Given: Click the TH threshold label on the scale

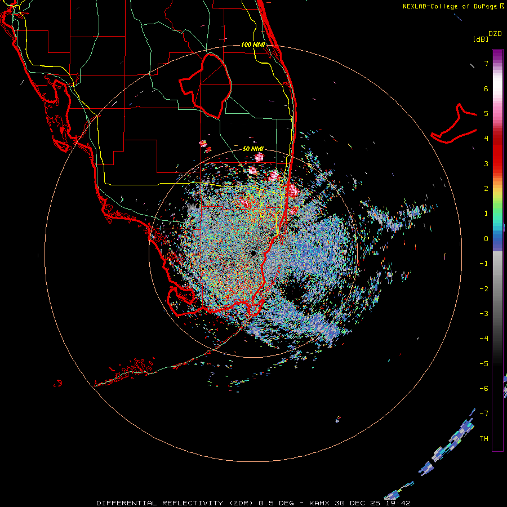Looking at the screenshot, I should point(484,438).
